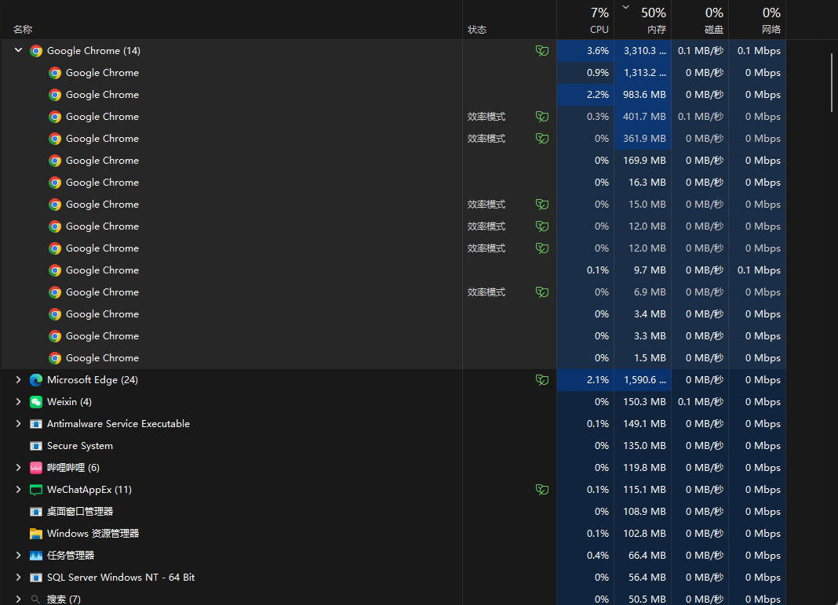Select the 桌面窗口管理器 process name
This screenshot has width=838, height=605.
pos(79,512)
